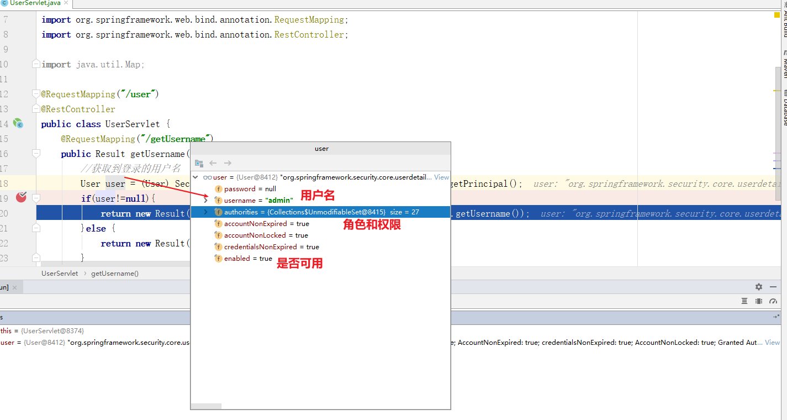Screen dimensions: 787x420
Task: Click the horizontal scrollbar at the popup bottom
Action: (x=205, y=405)
